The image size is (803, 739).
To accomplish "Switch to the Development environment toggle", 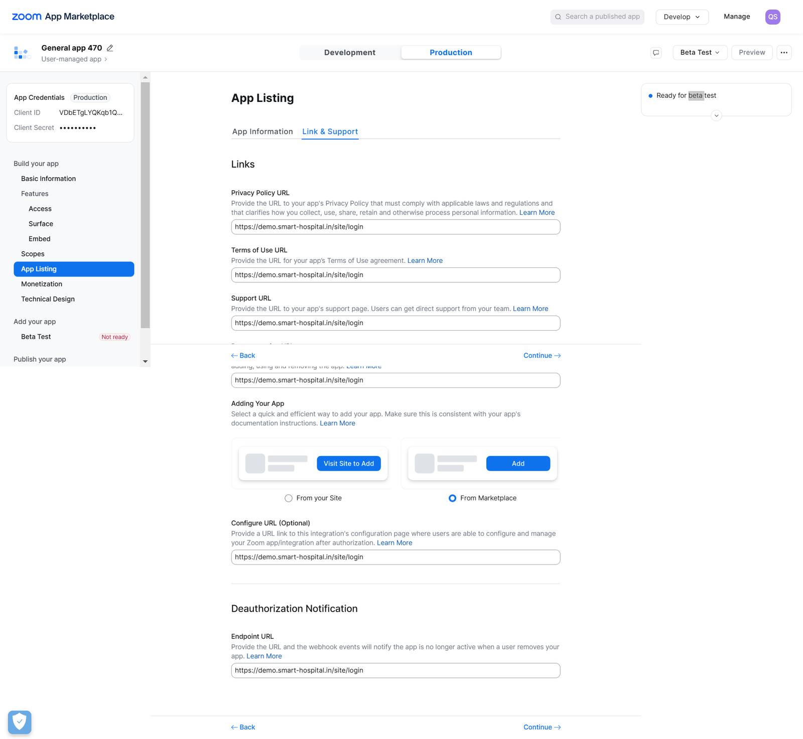I will [x=350, y=53].
